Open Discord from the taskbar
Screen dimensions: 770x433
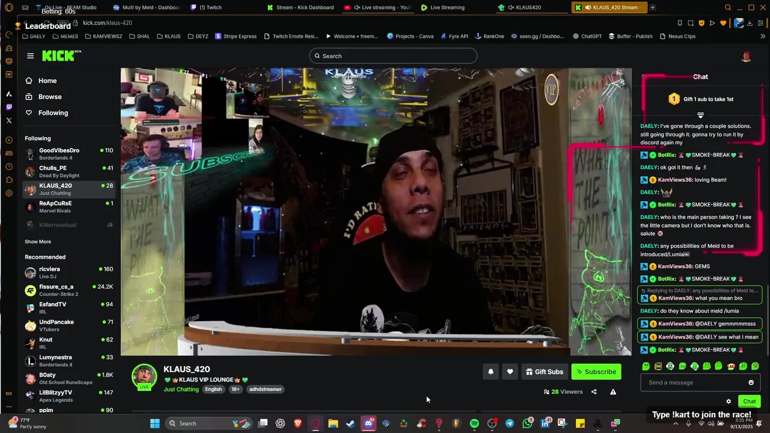click(x=368, y=423)
